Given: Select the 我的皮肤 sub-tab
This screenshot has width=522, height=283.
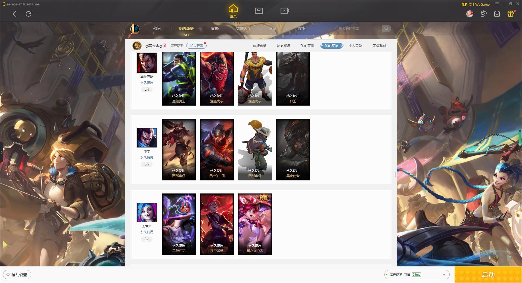Looking at the screenshot, I should pos(331,46).
